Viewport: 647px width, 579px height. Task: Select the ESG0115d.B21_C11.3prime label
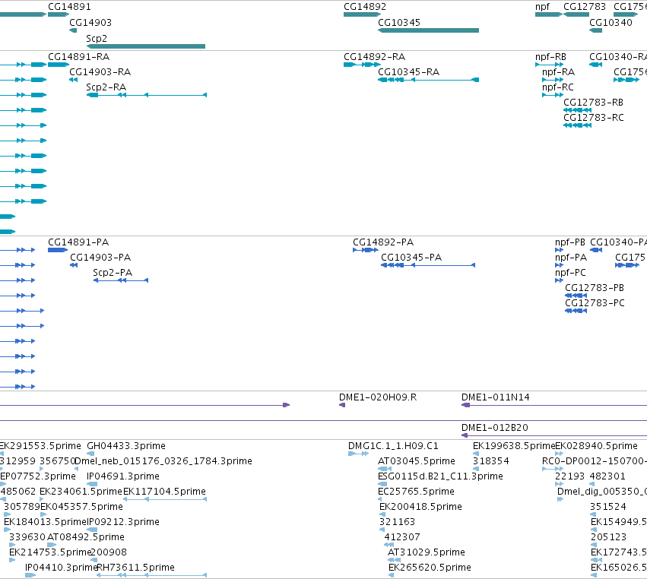click(x=440, y=476)
